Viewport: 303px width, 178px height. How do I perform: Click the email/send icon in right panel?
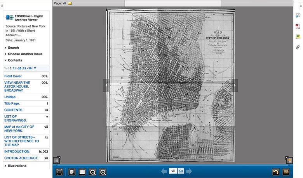tap(298, 16)
